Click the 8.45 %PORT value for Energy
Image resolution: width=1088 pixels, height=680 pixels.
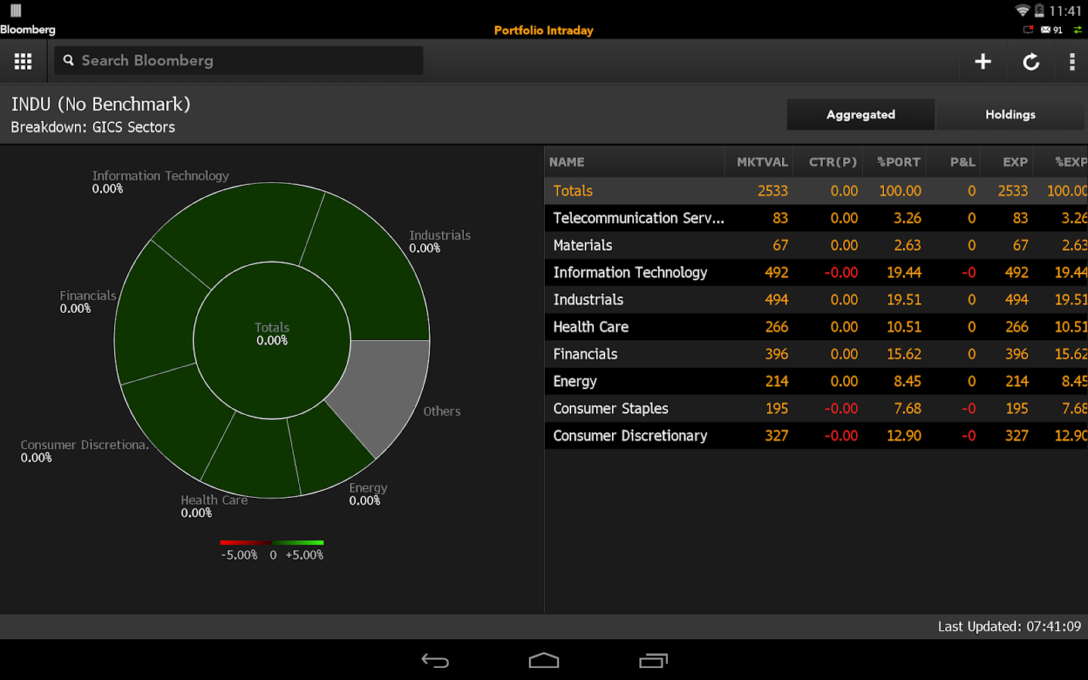[x=907, y=382]
